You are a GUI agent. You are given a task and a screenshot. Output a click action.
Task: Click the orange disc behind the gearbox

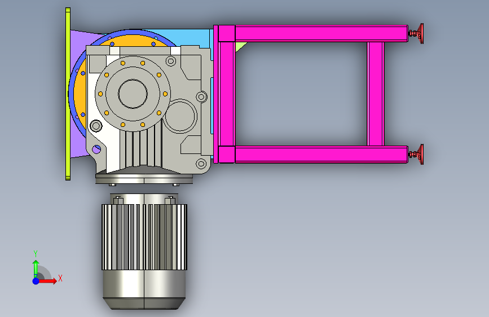click(80, 94)
